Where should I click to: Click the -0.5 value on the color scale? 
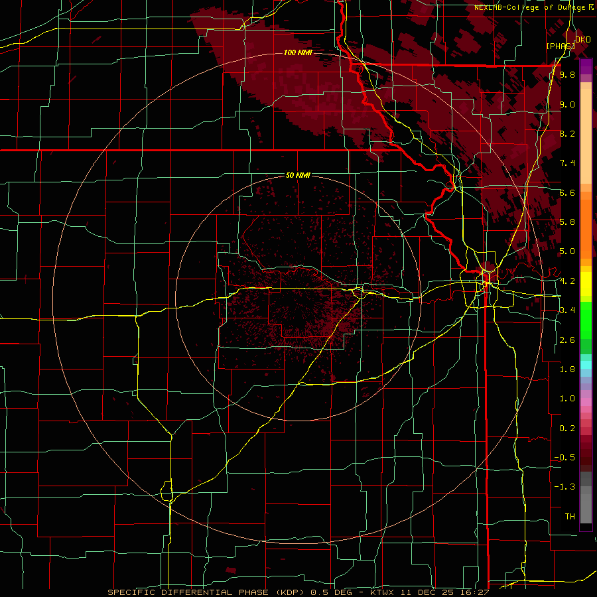pyautogui.click(x=564, y=458)
